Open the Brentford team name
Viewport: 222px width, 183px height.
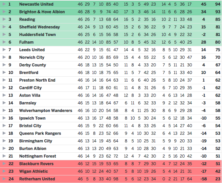pos(29,73)
